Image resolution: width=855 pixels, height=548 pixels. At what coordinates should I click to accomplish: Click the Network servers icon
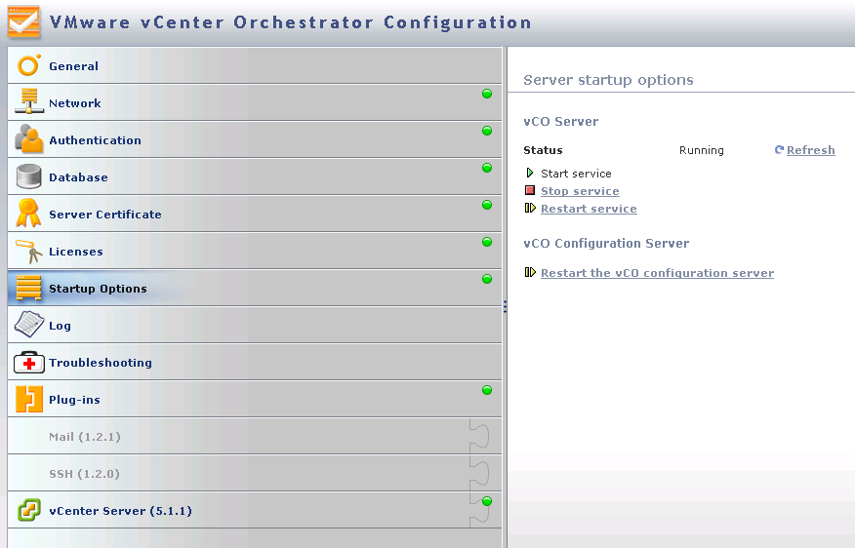[29, 102]
